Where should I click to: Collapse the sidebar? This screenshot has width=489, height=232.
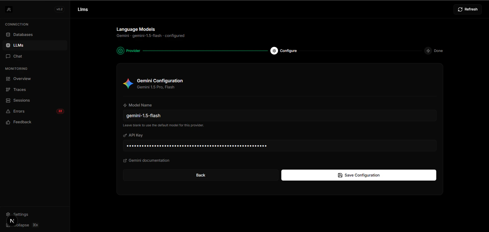click(35, 225)
